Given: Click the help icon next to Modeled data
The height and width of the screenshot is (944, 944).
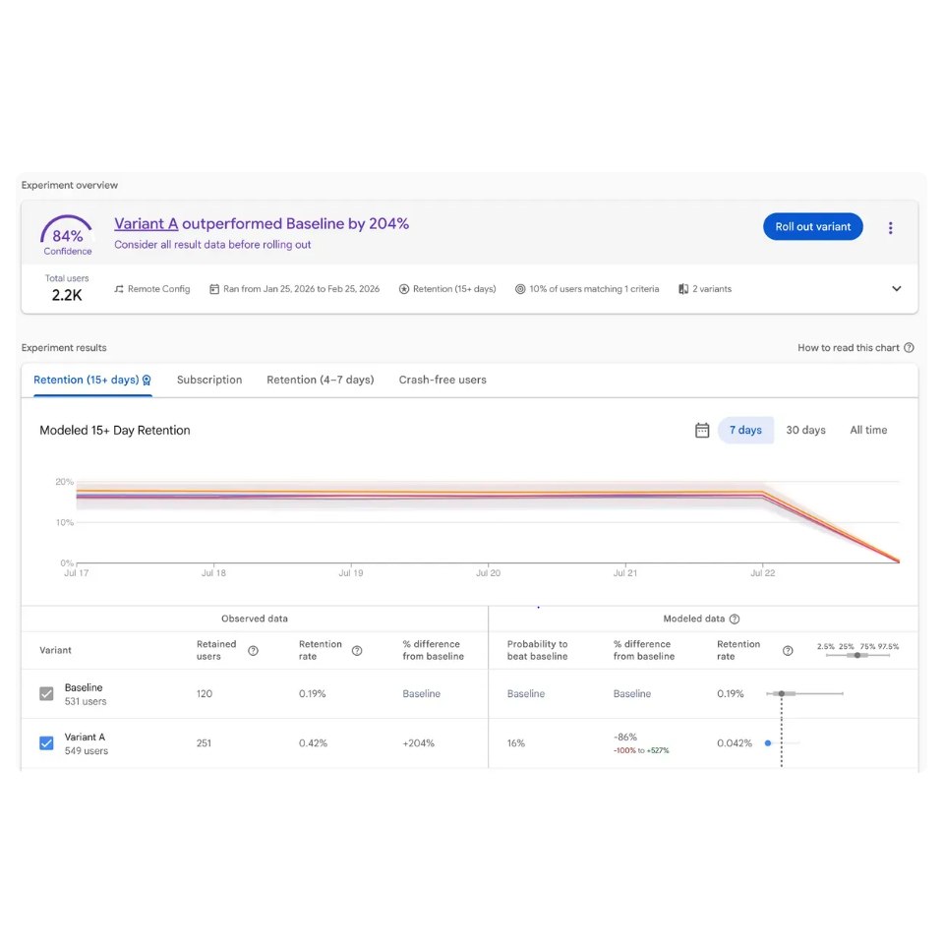Looking at the screenshot, I should [735, 619].
